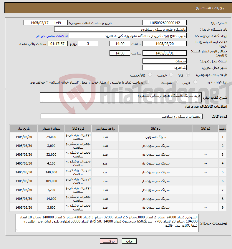Select the کالا/خدمت radio button
The image size is (232, 249).
150,75
